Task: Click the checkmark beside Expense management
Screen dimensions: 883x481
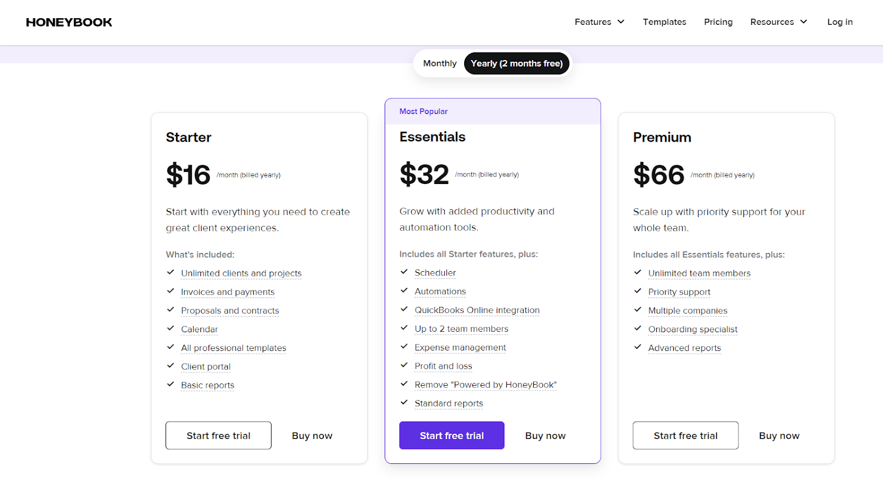Action: coord(403,347)
